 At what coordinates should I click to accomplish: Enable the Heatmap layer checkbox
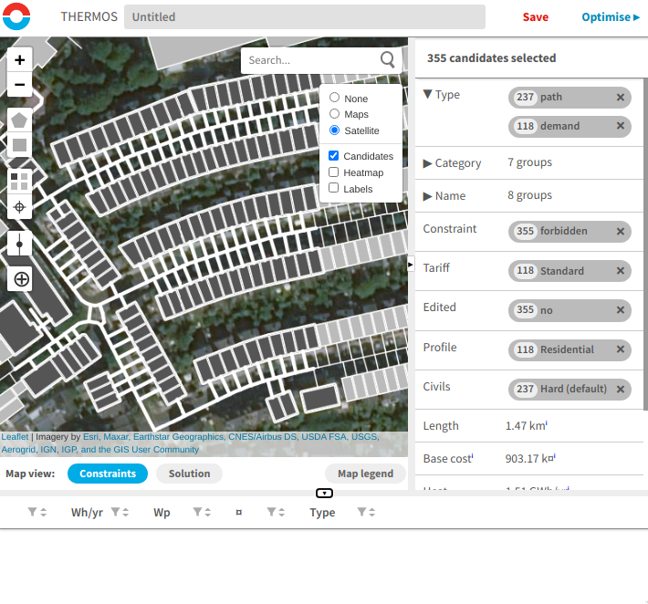[x=333, y=172]
